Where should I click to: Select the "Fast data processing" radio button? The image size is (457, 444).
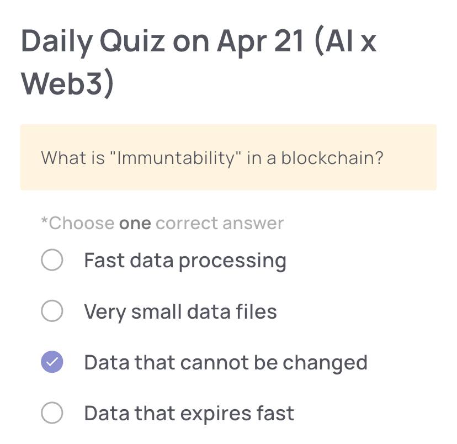[52, 260]
